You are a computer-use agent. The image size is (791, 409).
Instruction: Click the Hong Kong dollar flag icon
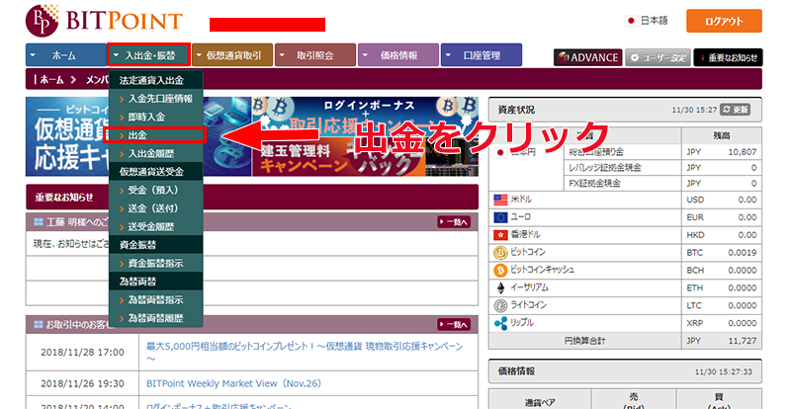tap(500, 235)
